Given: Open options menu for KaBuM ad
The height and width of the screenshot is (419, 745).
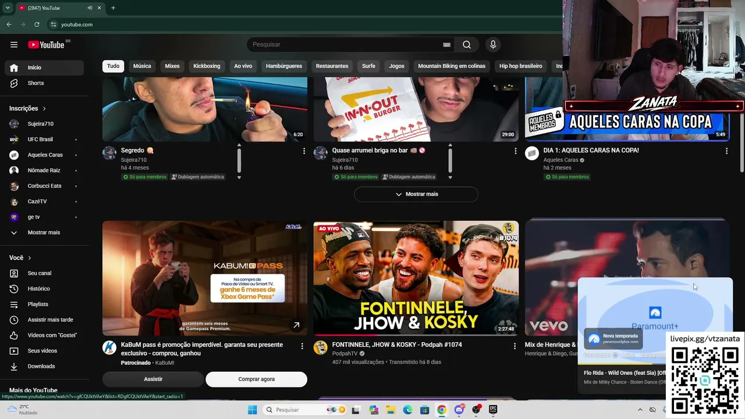Looking at the screenshot, I should pos(302,346).
